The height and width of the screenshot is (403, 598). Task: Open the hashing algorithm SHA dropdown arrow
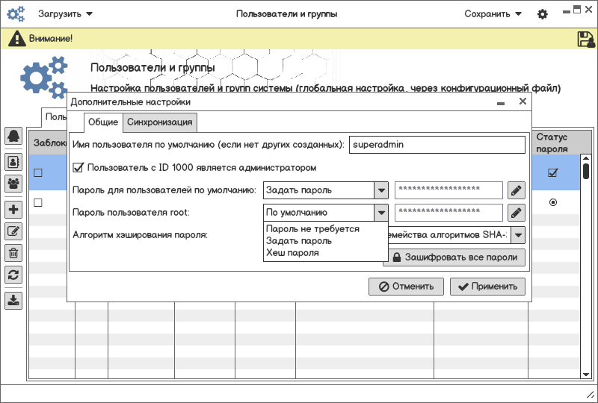(517, 235)
